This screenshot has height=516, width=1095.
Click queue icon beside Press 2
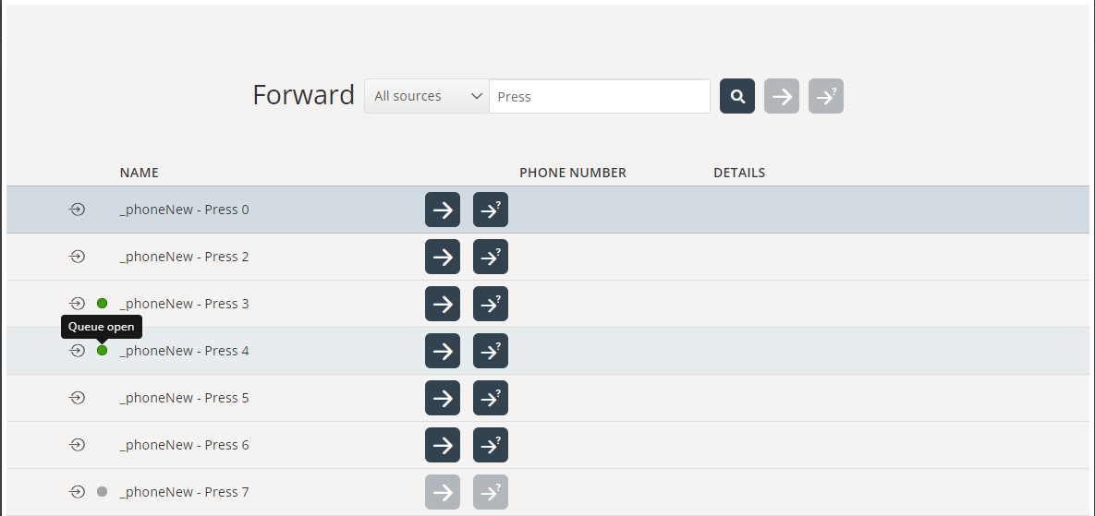coord(78,257)
